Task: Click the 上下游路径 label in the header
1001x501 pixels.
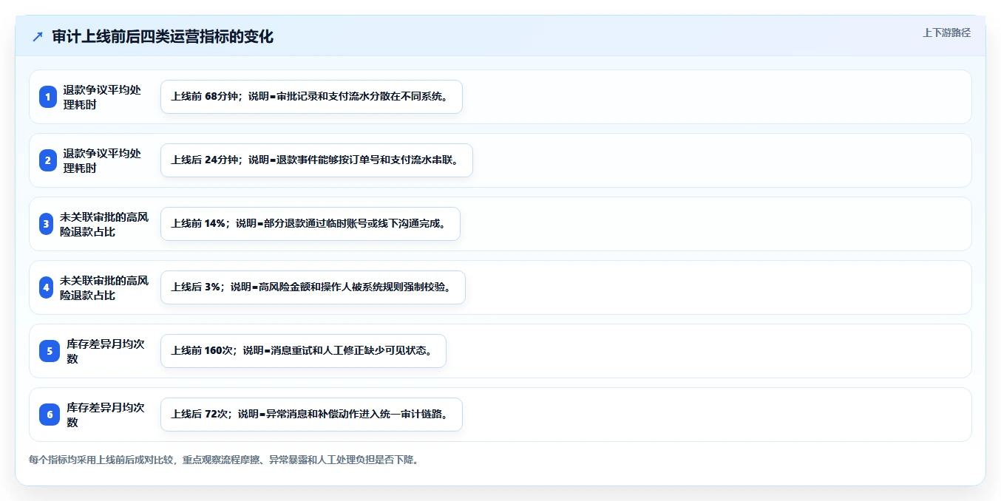Action: pos(946,33)
